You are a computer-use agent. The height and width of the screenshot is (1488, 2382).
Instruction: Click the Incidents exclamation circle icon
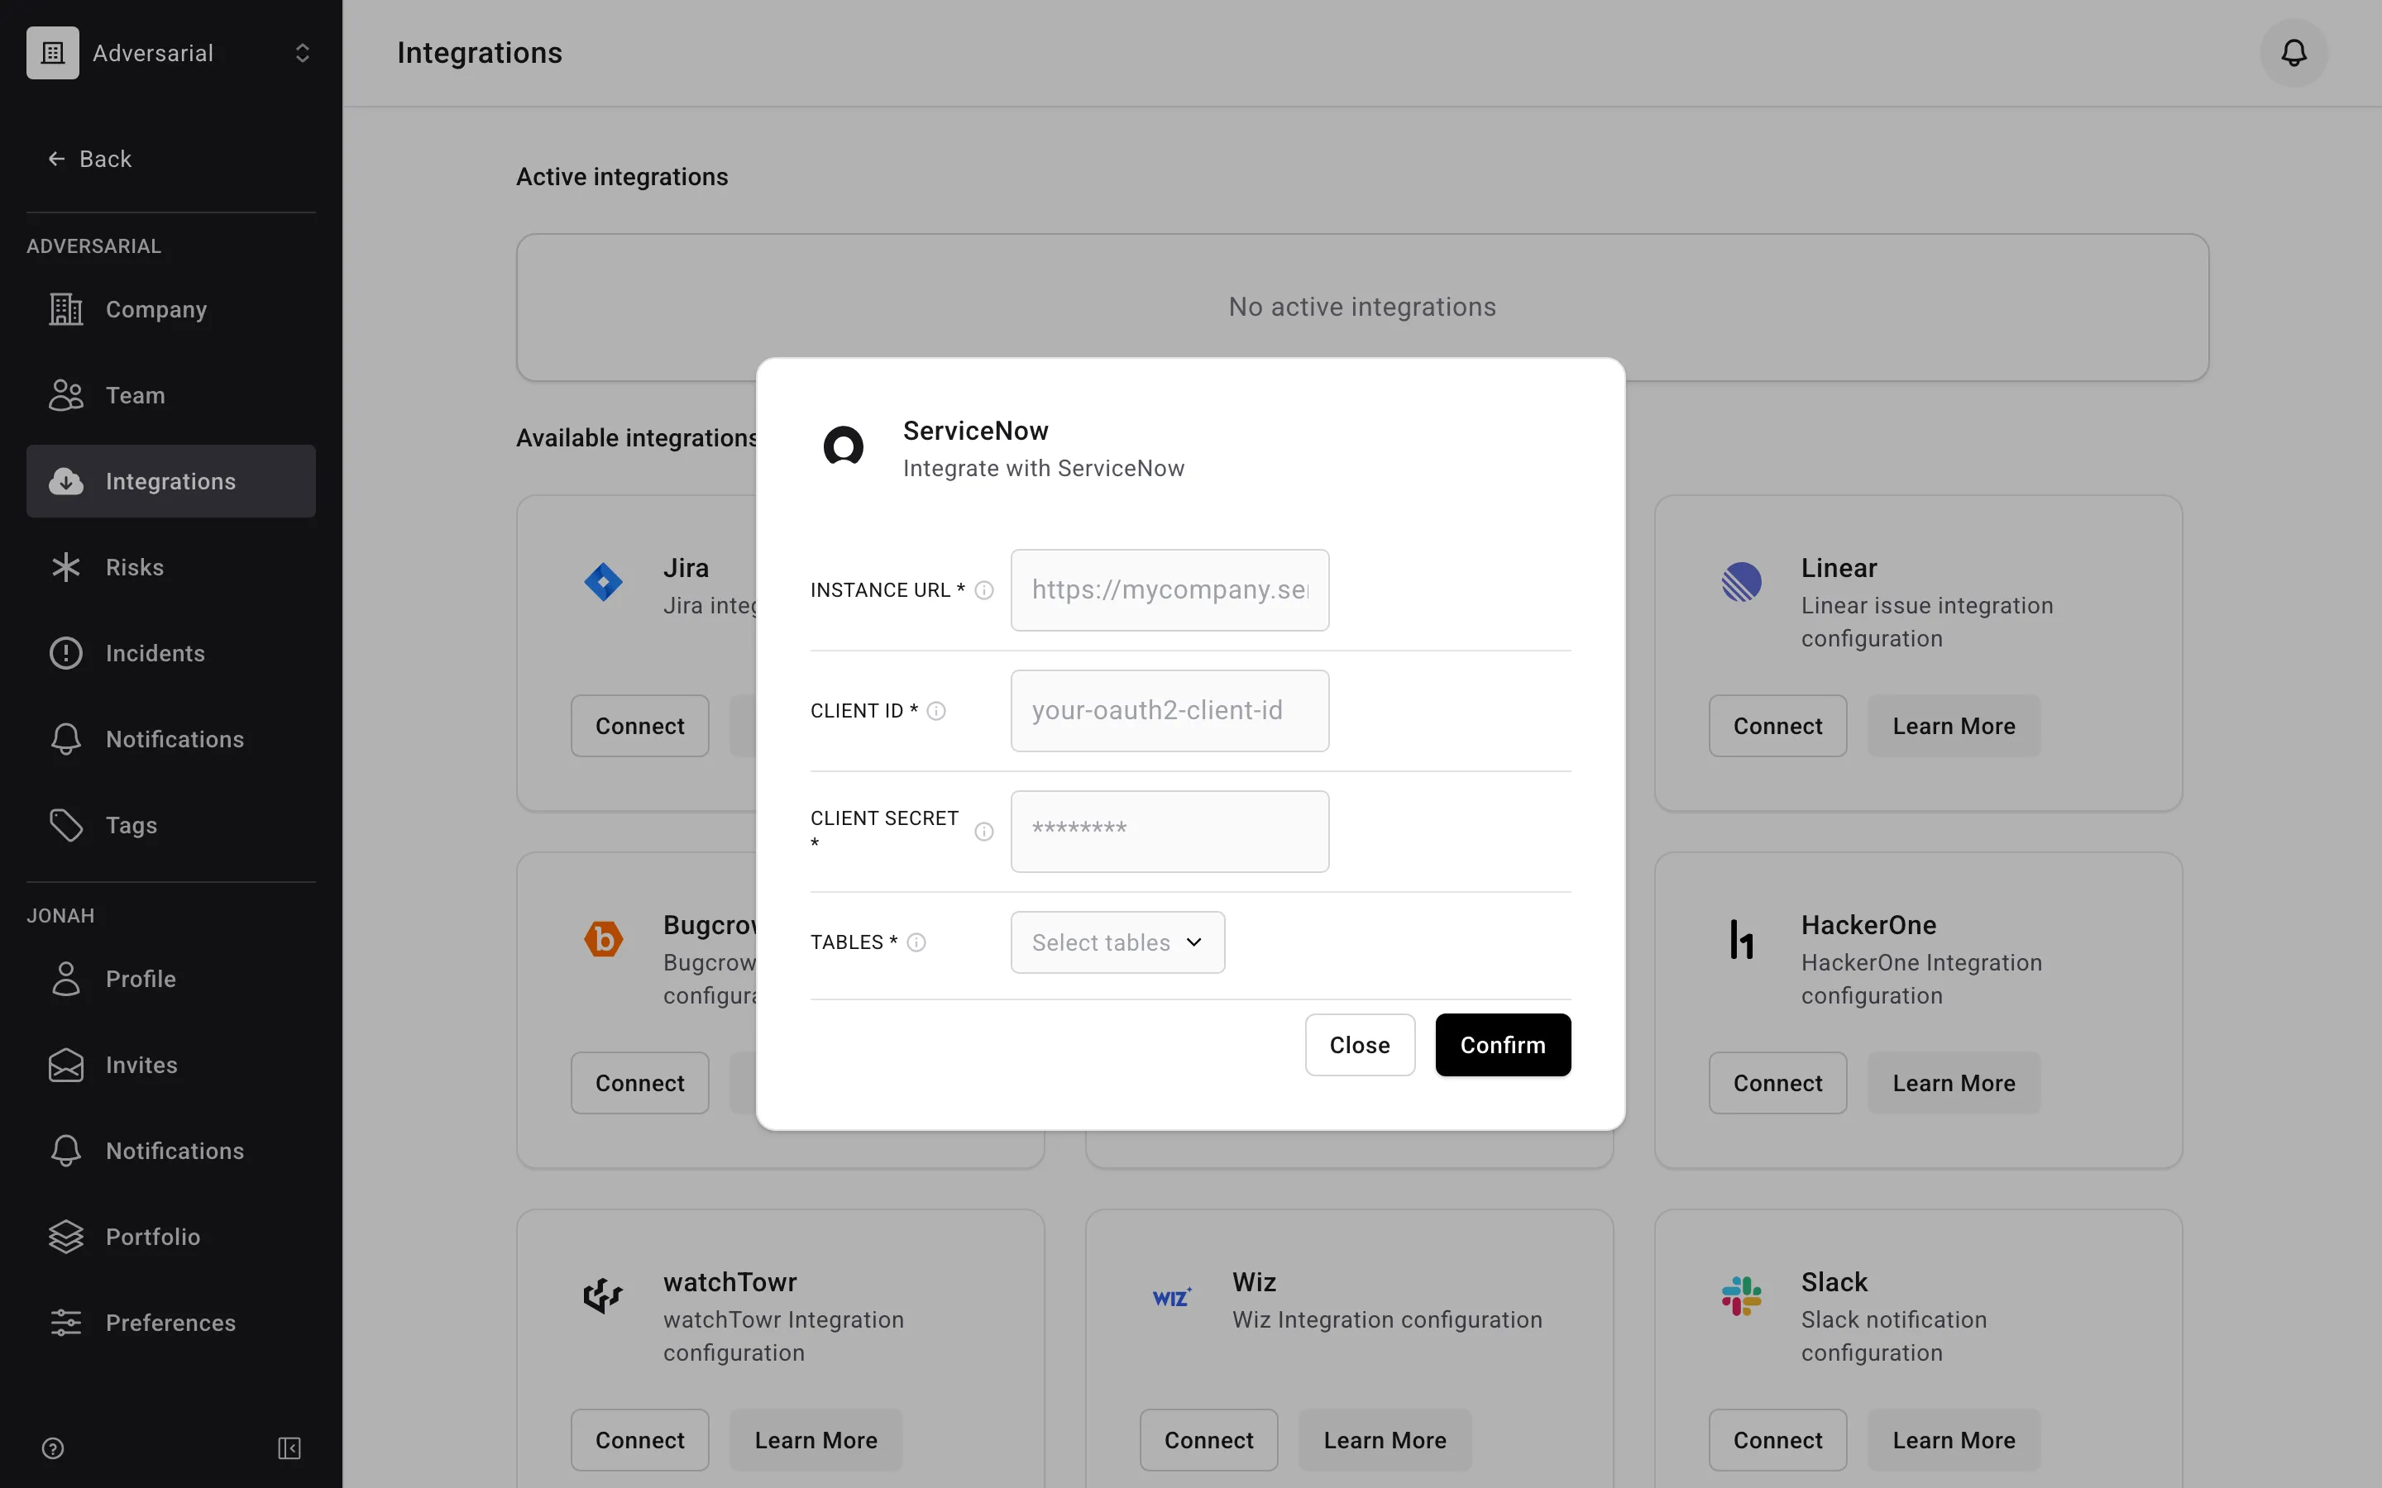(x=66, y=653)
